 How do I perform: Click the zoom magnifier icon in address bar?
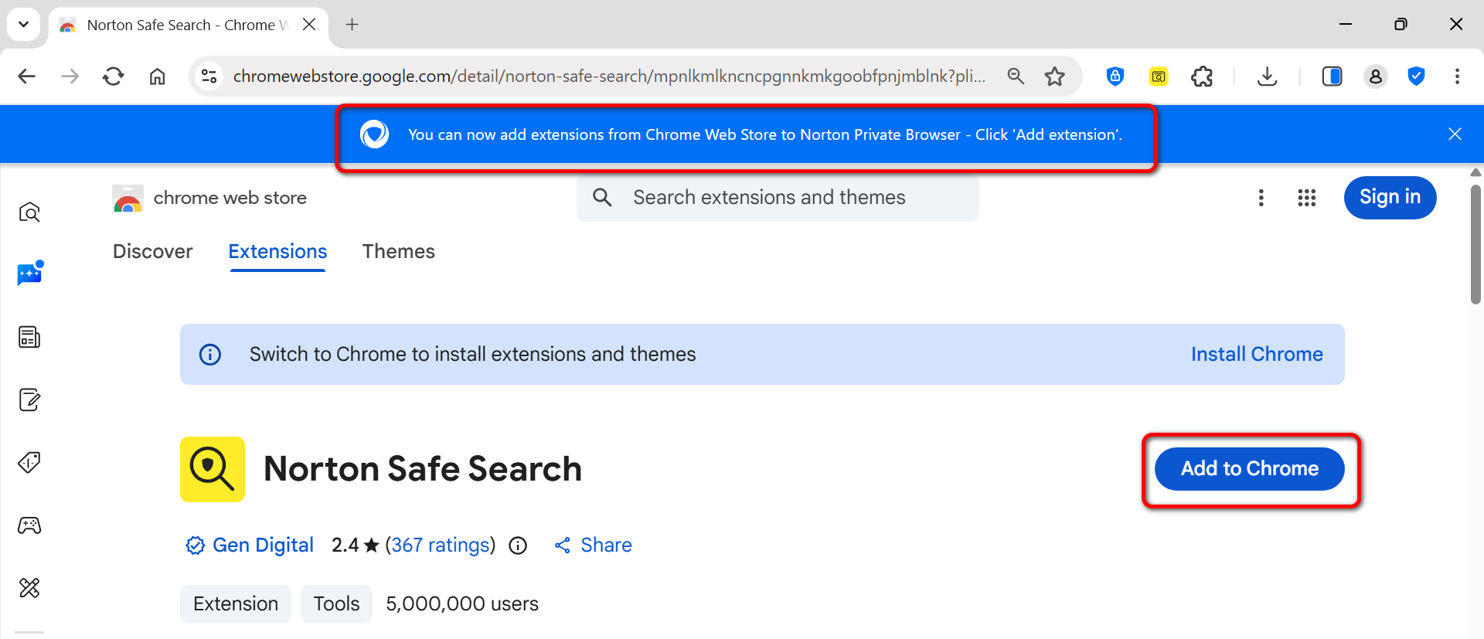1016,76
